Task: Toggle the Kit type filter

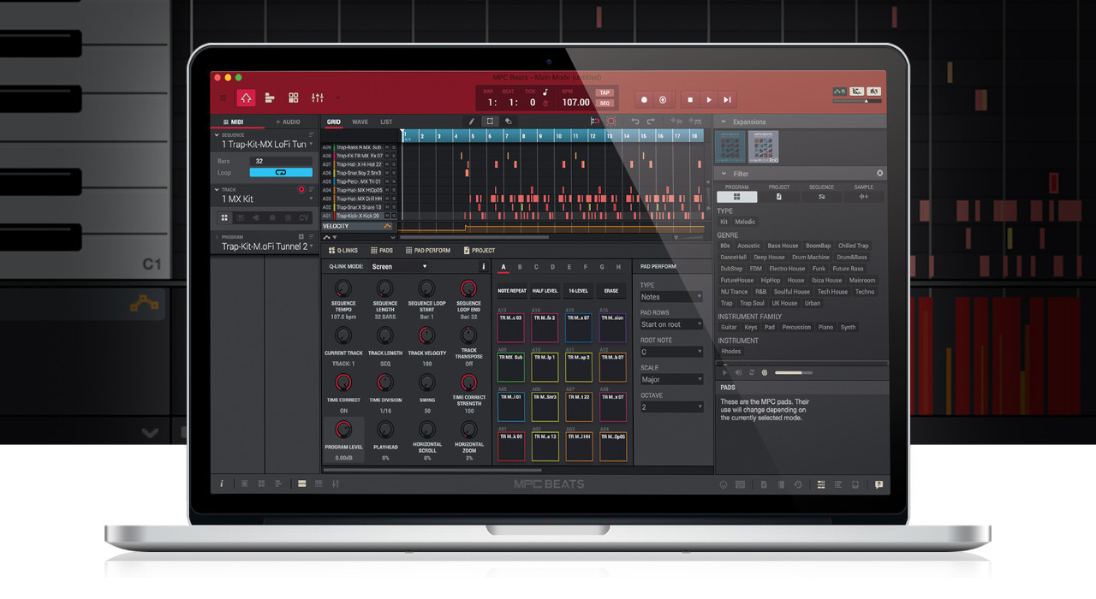Action: click(724, 222)
